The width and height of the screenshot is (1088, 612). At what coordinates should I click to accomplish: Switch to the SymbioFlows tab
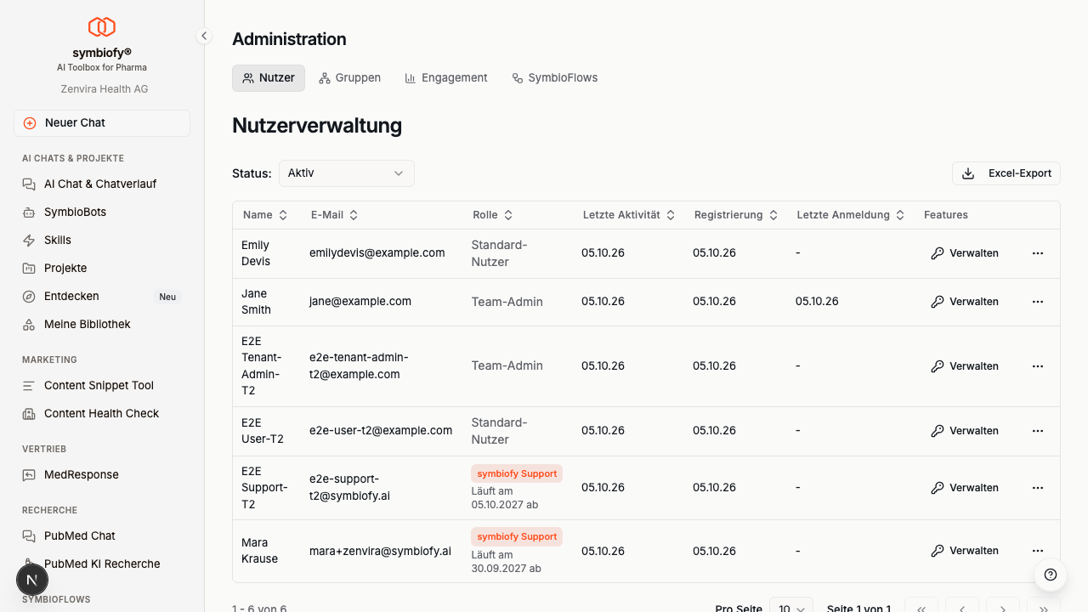click(x=555, y=78)
